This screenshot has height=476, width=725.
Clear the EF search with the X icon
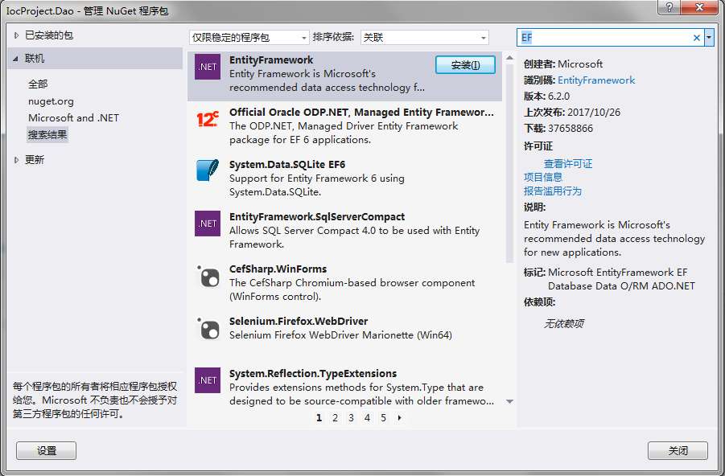pos(696,38)
